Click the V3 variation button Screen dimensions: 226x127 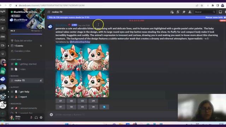pos(82,107)
